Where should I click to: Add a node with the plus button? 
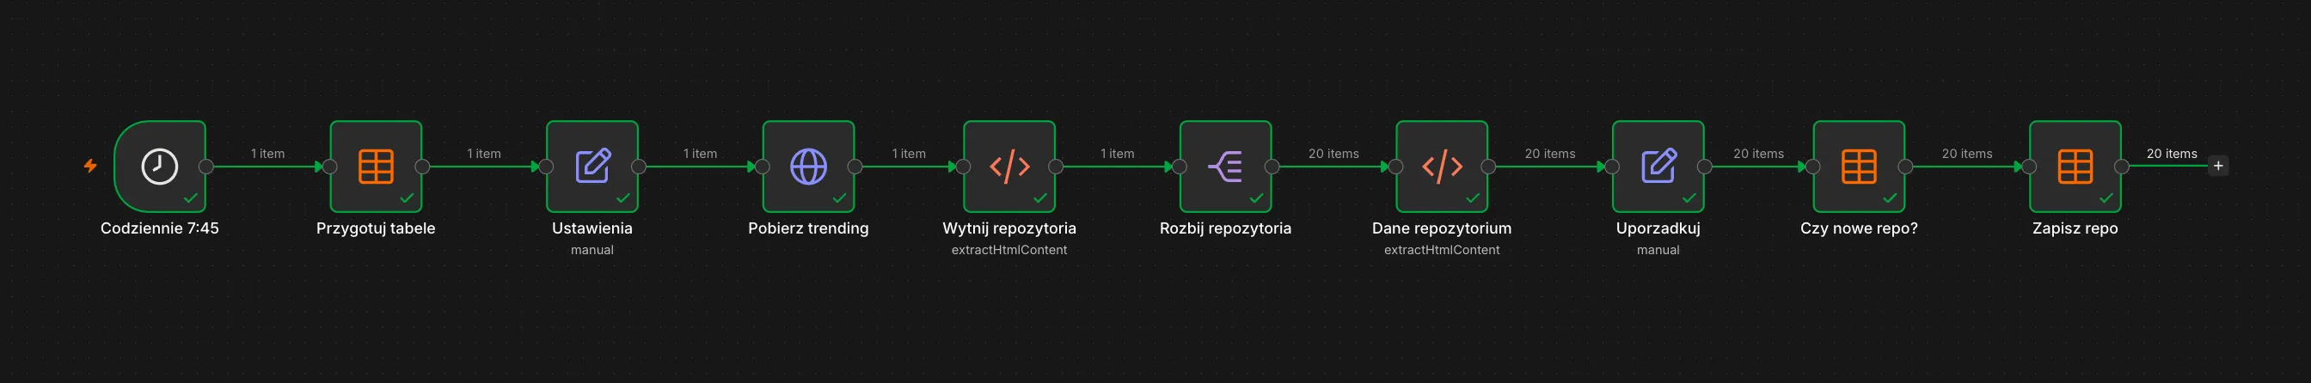pyautogui.click(x=2219, y=166)
